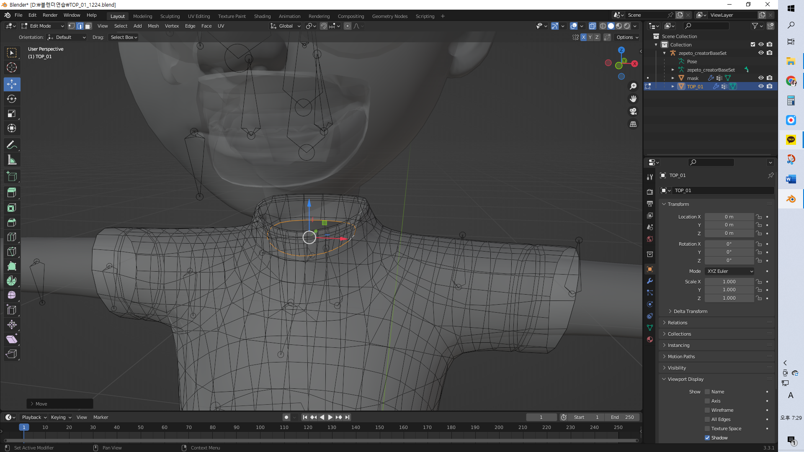This screenshot has height=452, width=804.
Task: Enable the Name display checkbox
Action: (707, 392)
